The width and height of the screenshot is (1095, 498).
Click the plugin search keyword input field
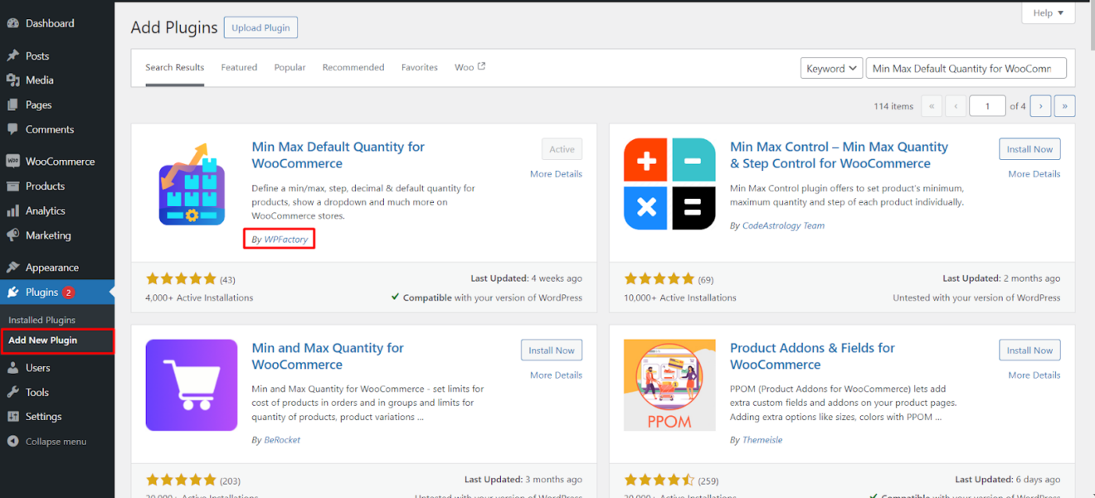point(966,67)
